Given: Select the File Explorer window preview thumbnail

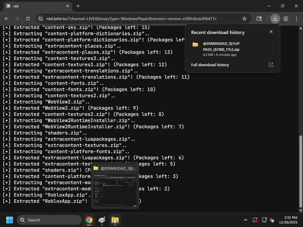Looking at the screenshot, I should click(115, 190).
